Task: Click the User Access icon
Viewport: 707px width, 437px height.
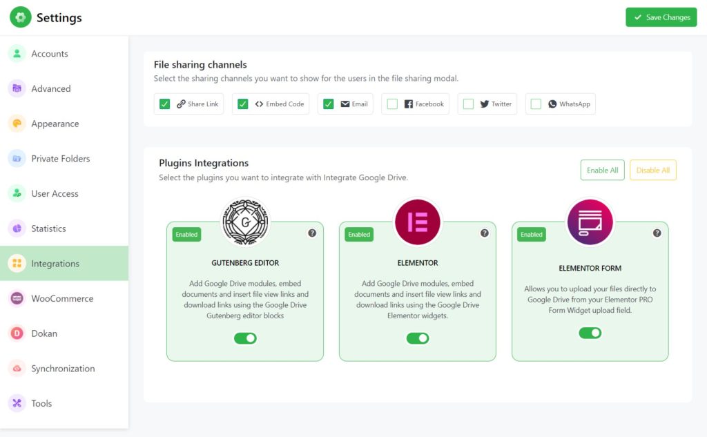Action: tap(17, 193)
